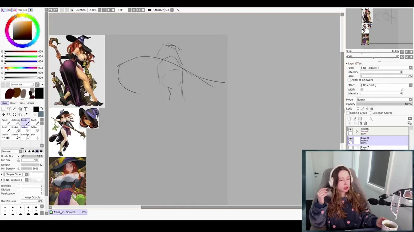Click the zoom in plus button in the toolbar

pos(108,10)
